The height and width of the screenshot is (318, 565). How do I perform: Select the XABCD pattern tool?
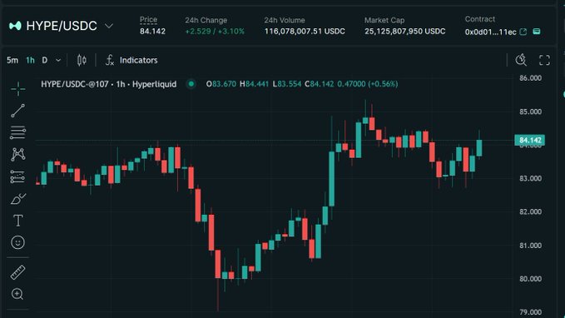point(17,154)
